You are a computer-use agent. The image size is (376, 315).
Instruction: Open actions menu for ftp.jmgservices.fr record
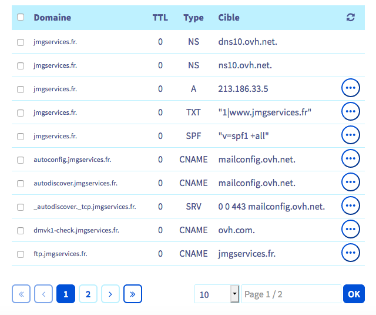click(351, 253)
